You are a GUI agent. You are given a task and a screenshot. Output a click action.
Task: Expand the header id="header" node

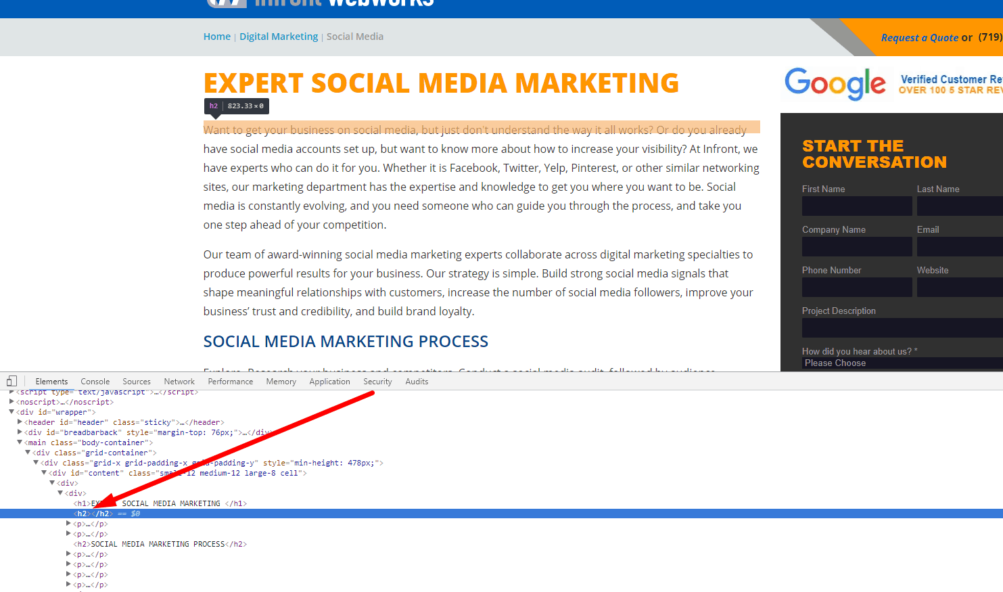pos(20,422)
